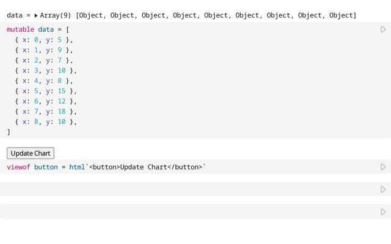This screenshot has width=391, height=244.
Task: Click the code line with y: 5
Action: pyautogui.click(x=43, y=40)
